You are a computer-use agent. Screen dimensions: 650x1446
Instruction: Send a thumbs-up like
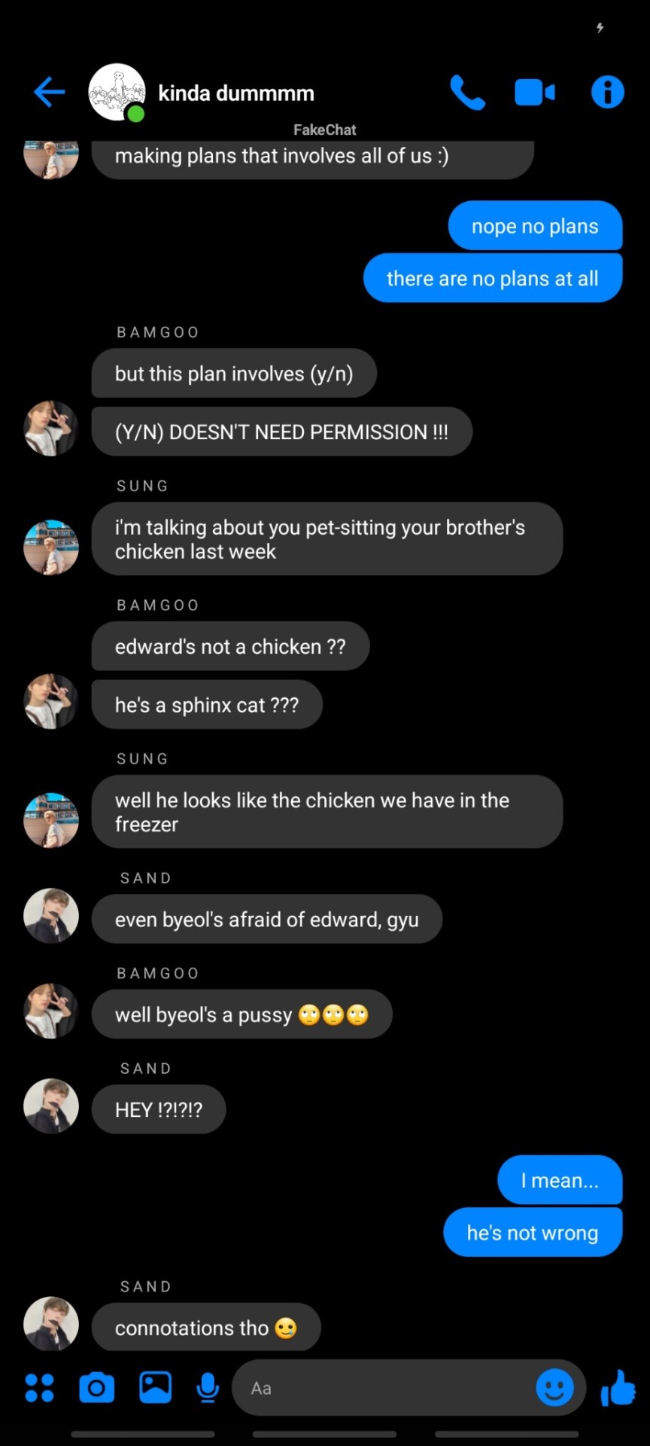pyautogui.click(x=618, y=1388)
